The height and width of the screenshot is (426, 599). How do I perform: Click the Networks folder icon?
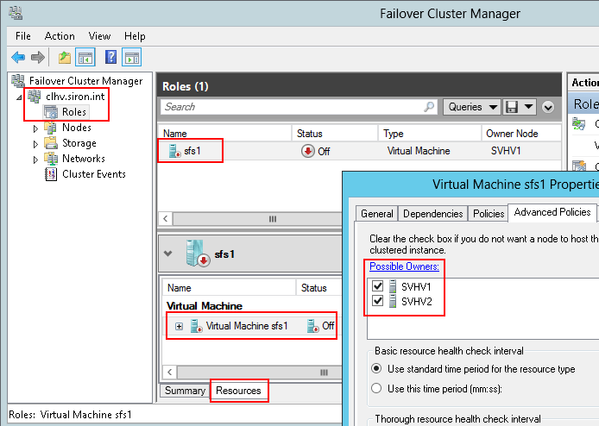pyautogui.click(x=51, y=159)
